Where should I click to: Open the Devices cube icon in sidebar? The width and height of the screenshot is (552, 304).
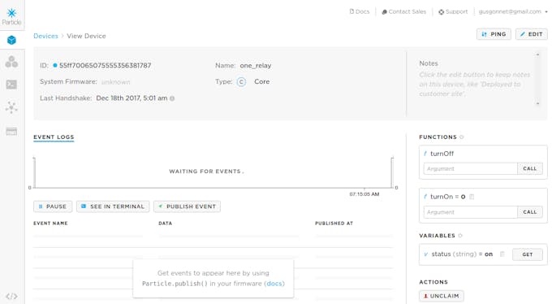pos(11,40)
